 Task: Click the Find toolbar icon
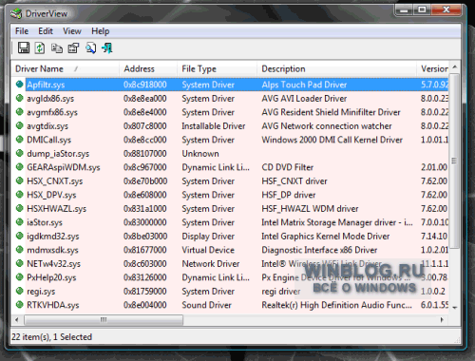pyautogui.click(x=90, y=48)
